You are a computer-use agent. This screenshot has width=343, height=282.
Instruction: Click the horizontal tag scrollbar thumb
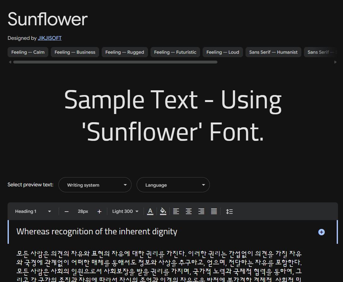[x=115, y=62]
